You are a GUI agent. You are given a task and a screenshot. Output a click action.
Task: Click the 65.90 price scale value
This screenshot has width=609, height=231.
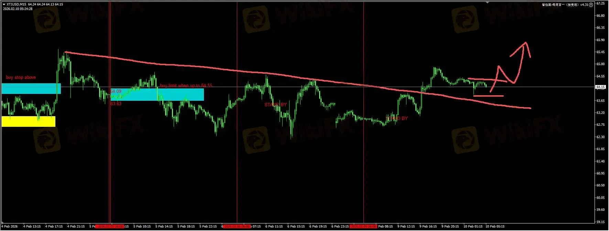600,40
